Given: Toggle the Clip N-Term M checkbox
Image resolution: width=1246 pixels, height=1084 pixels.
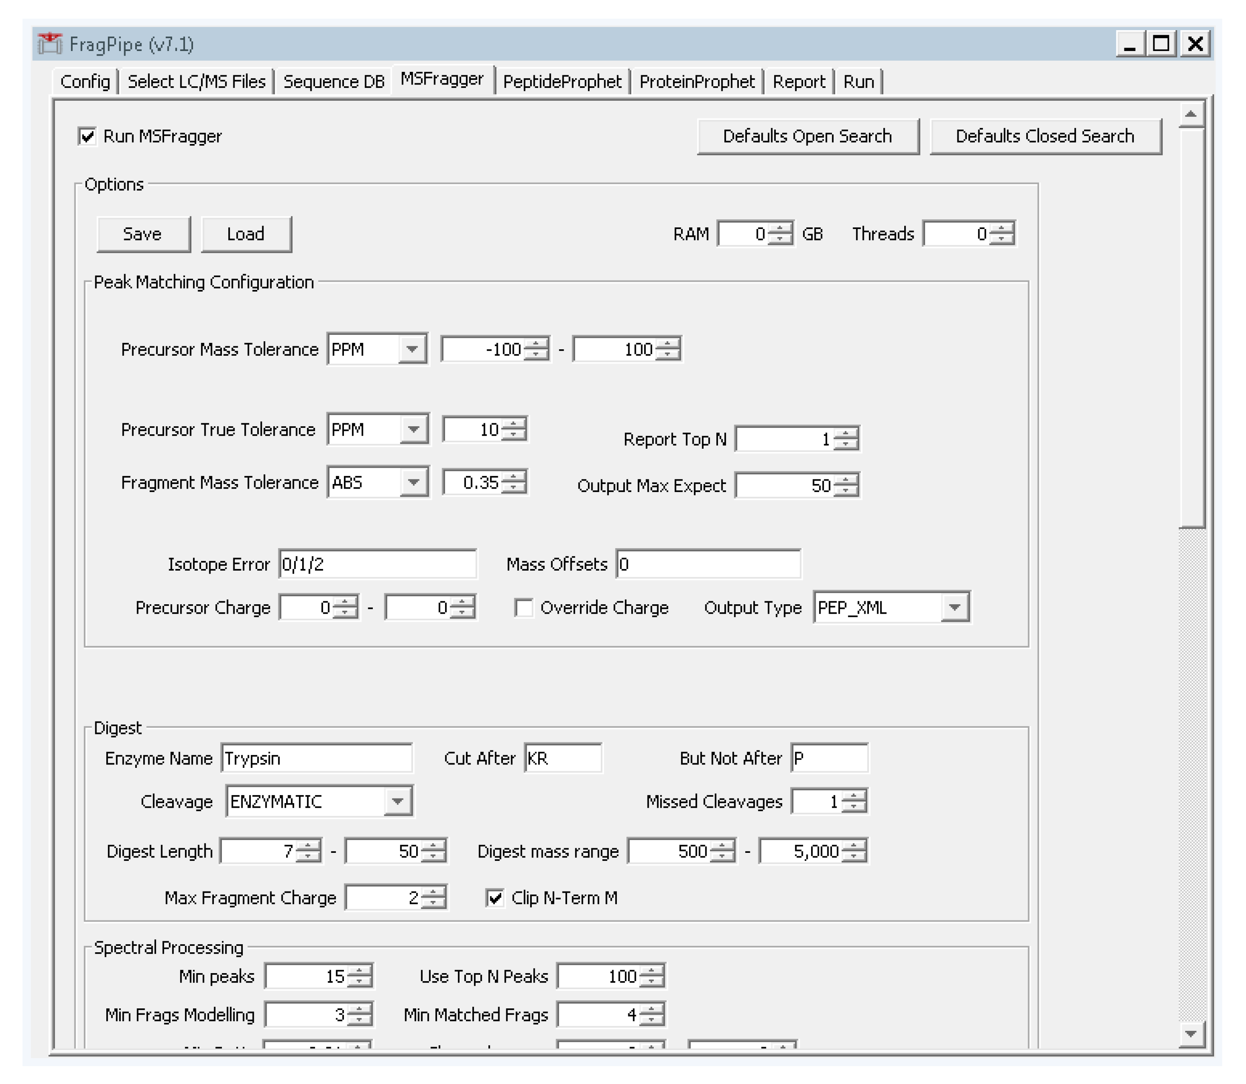Looking at the screenshot, I should (495, 898).
